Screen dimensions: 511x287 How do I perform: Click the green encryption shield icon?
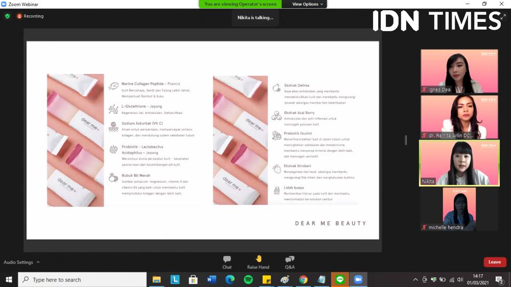pos(8,16)
